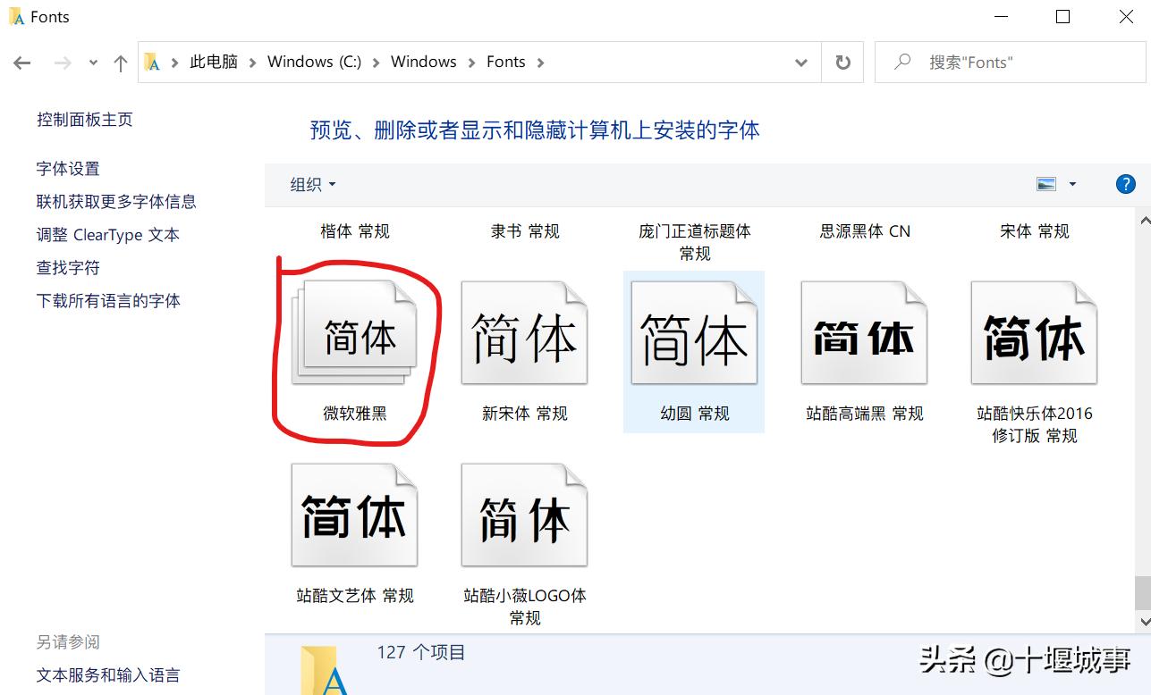Open 文本服务和输入语言 link
This screenshot has width=1151, height=695.
(x=108, y=675)
